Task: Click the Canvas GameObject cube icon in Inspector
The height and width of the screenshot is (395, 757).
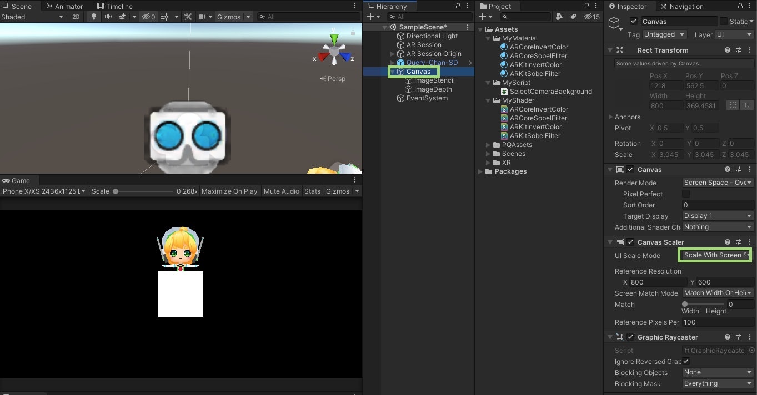Action: (614, 23)
